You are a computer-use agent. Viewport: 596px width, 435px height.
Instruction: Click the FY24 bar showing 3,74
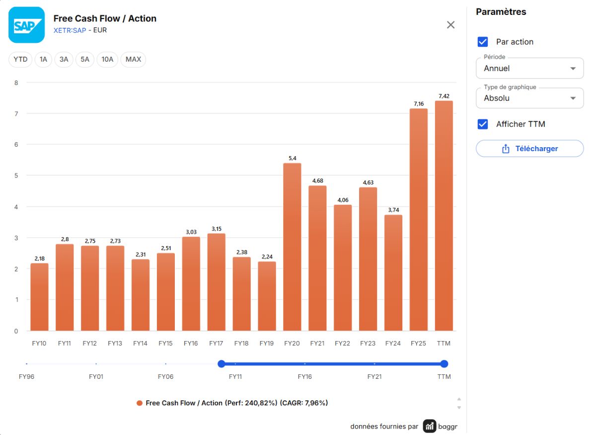pos(393,273)
